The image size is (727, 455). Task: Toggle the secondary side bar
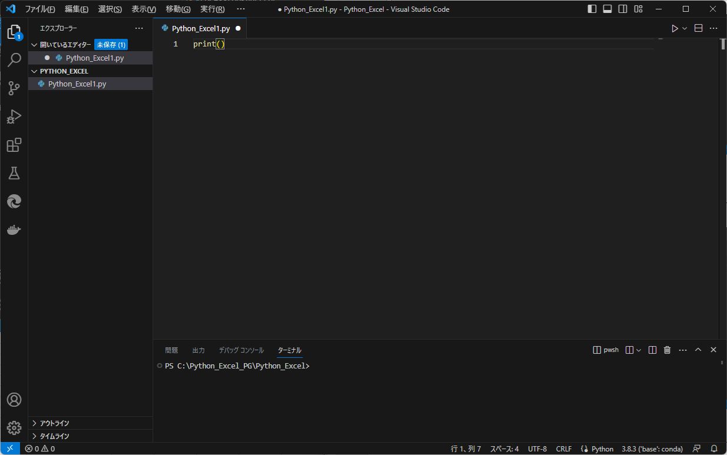[623, 9]
